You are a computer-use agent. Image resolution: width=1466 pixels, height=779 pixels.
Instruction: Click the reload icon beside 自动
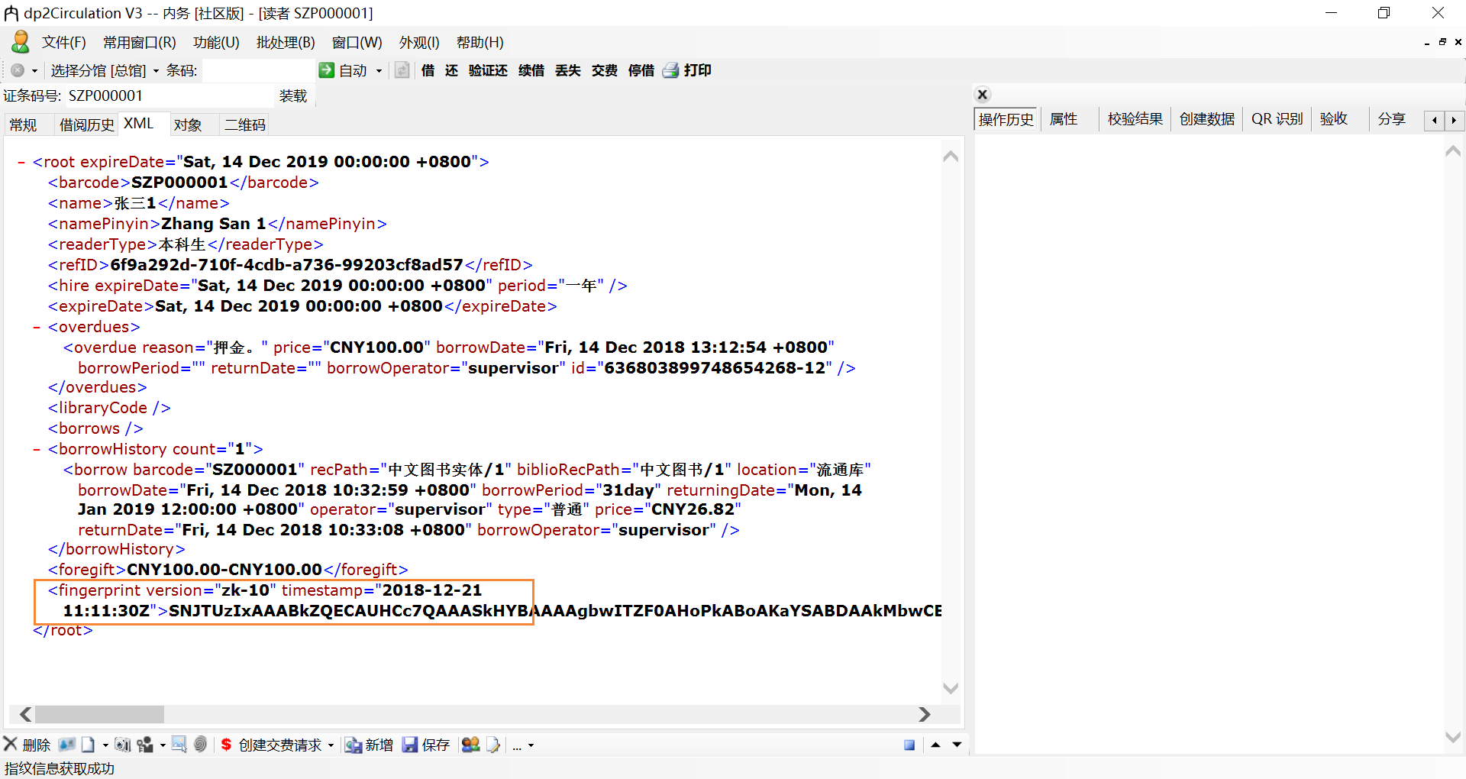click(402, 70)
